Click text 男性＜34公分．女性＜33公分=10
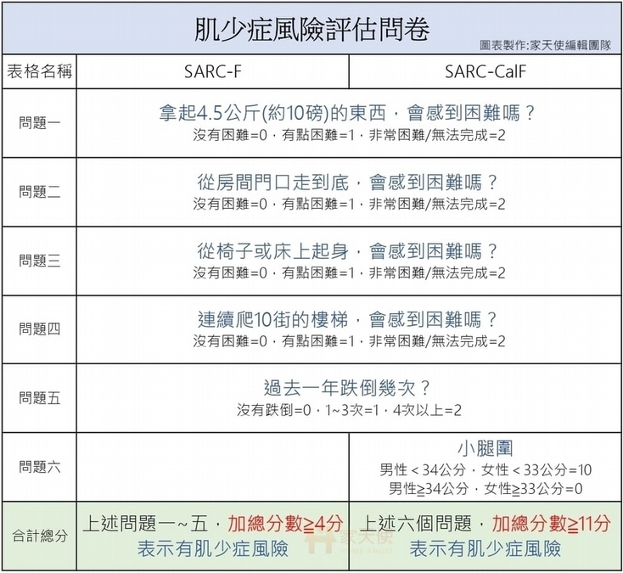 (x=485, y=470)
